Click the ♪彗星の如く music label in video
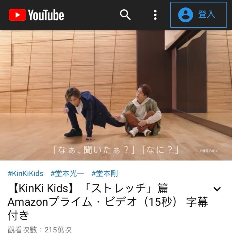 (x=208, y=151)
